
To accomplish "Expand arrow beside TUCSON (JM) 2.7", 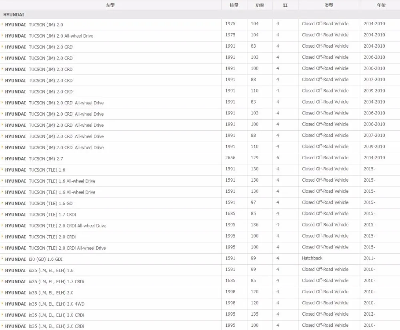I will (2, 158).
